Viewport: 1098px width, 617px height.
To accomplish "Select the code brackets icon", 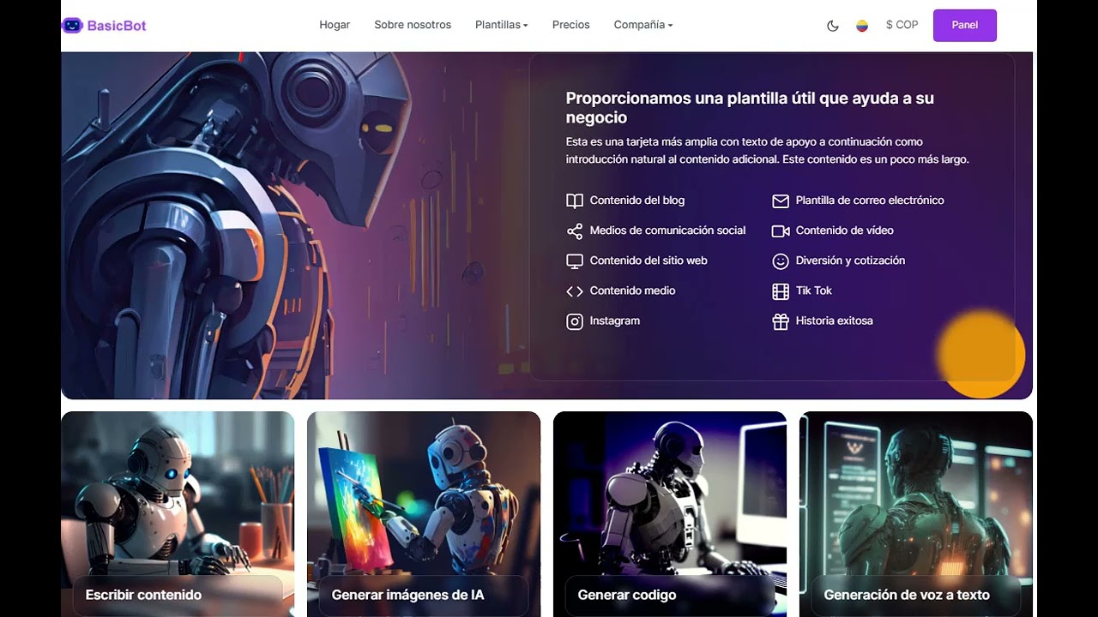I will click(575, 291).
